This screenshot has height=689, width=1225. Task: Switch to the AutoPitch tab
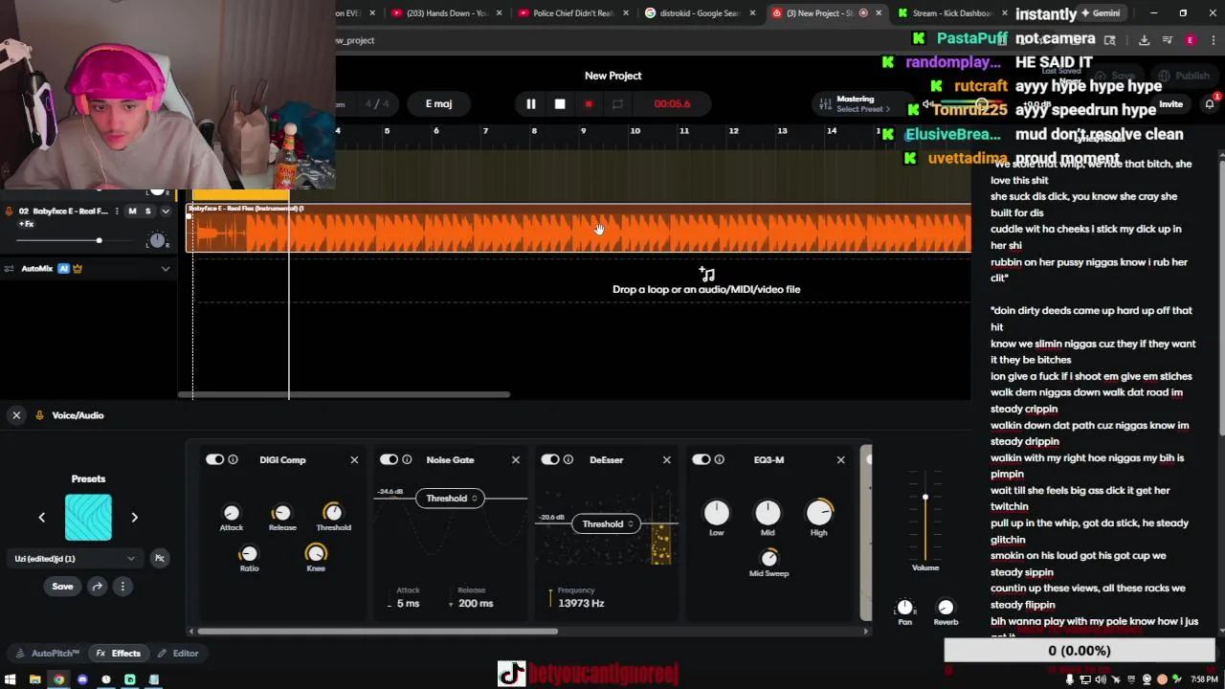pyautogui.click(x=46, y=654)
